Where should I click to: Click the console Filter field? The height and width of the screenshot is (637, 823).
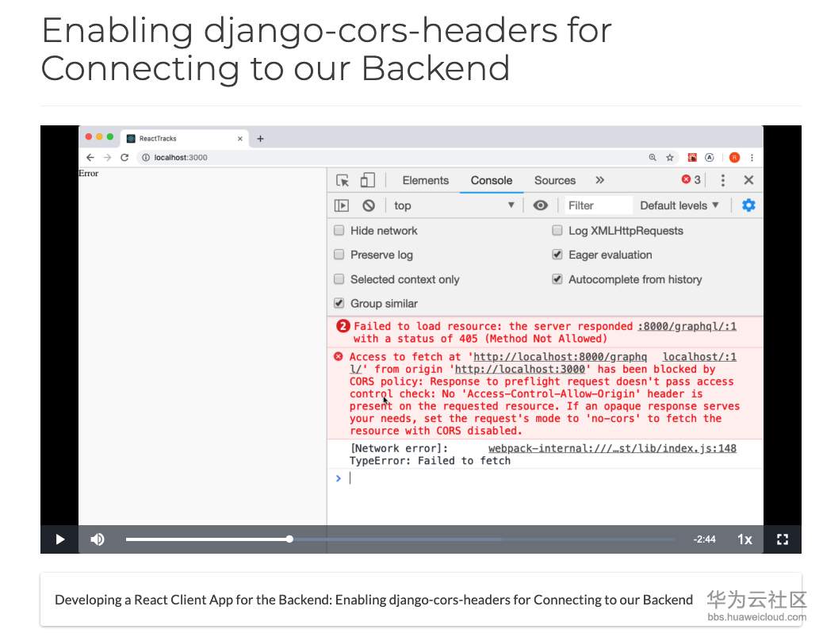click(599, 205)
